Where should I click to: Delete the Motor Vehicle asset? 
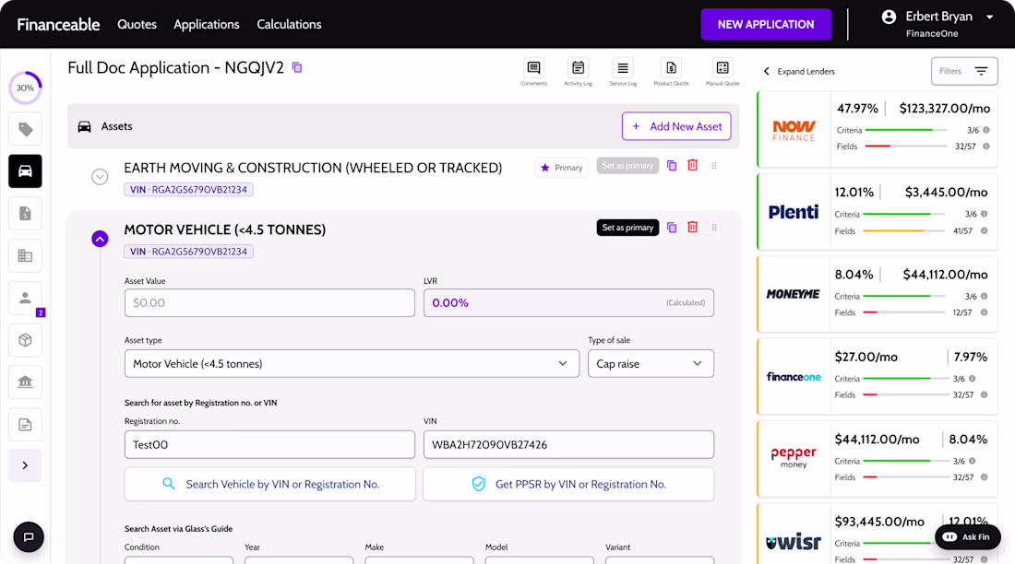tap(693, 227)
